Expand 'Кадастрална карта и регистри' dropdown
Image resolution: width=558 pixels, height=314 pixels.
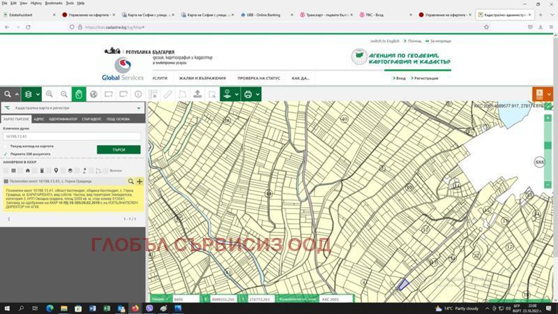pyautogui.click(x=138, y=108)
